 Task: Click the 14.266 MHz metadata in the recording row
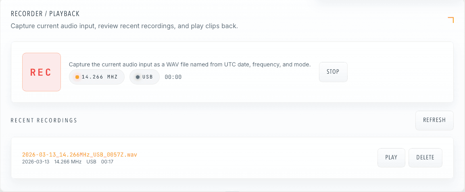point(68,162)
